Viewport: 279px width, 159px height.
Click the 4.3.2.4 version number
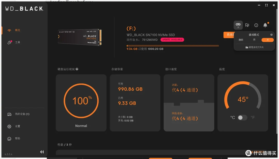point(8,154)
